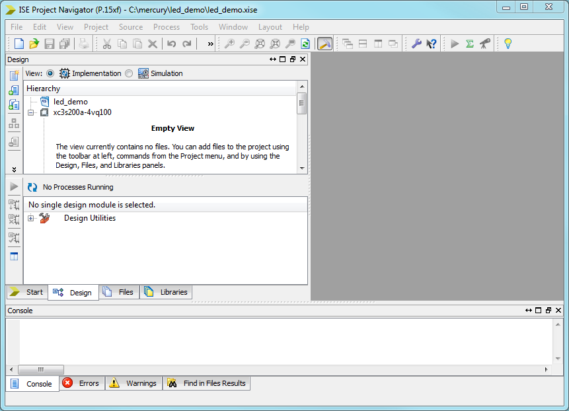Click the Save floppy disk icon

point(50,44)
